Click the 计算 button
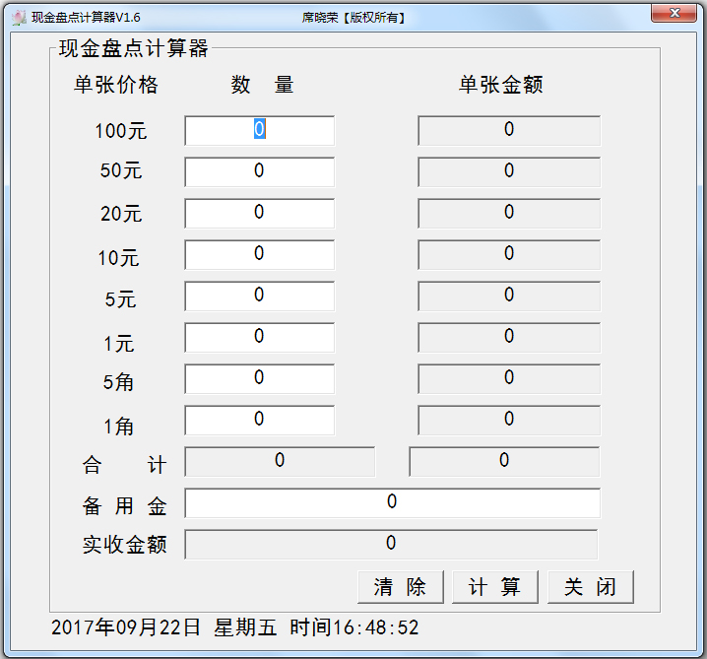 tap(495, 587)
